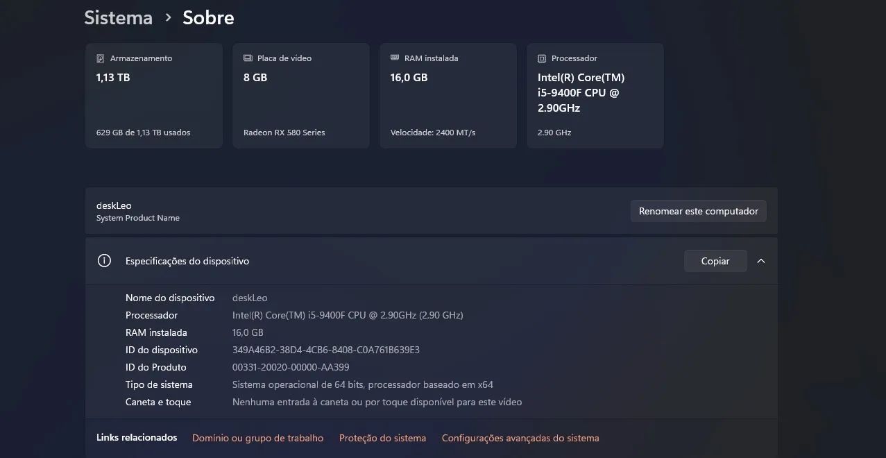This screenshot has height=458, width=886.
Task: Open the Processador Intel Core card
Action: (595, 96)
